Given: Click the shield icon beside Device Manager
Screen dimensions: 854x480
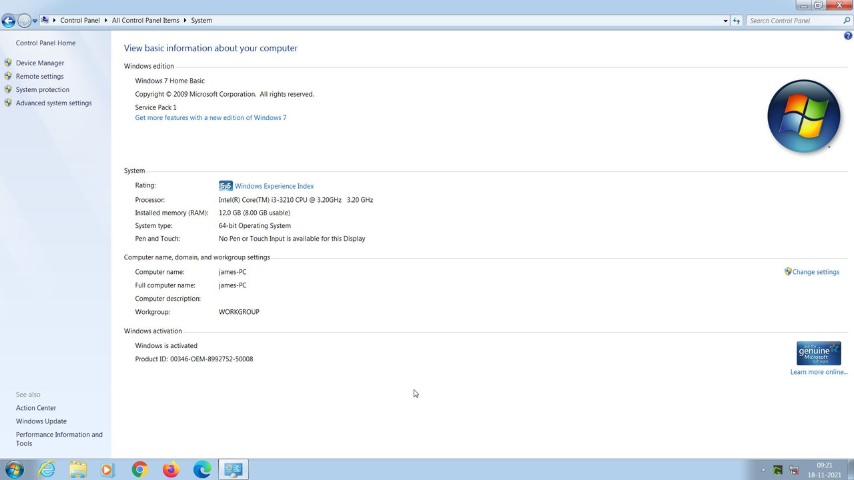Looking at the screenshot, I should coord(8,63).
